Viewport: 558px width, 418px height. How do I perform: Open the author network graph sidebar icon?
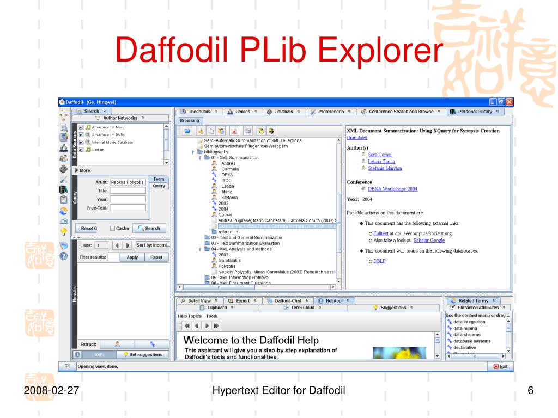64,116
